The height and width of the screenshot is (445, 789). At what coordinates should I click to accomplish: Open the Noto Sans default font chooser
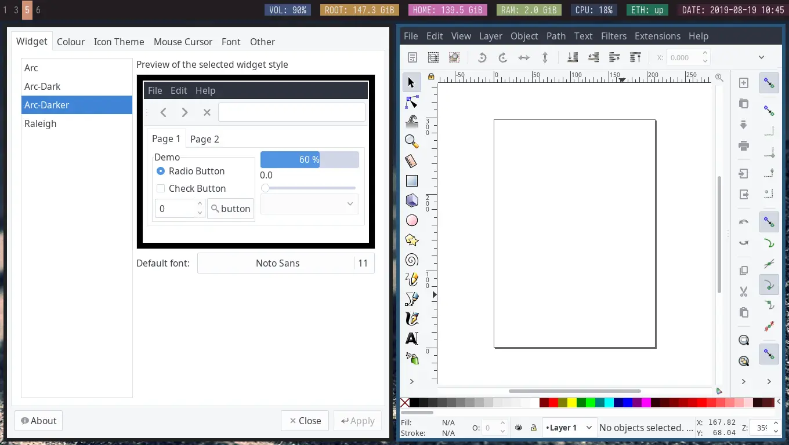pos(286,263)
